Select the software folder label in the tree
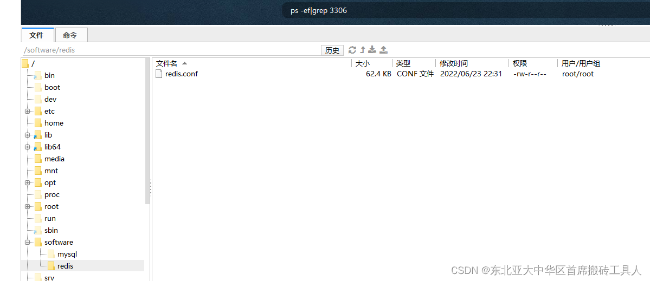The width and height of the screenshot is (650, 281). (x=59, y=242)
